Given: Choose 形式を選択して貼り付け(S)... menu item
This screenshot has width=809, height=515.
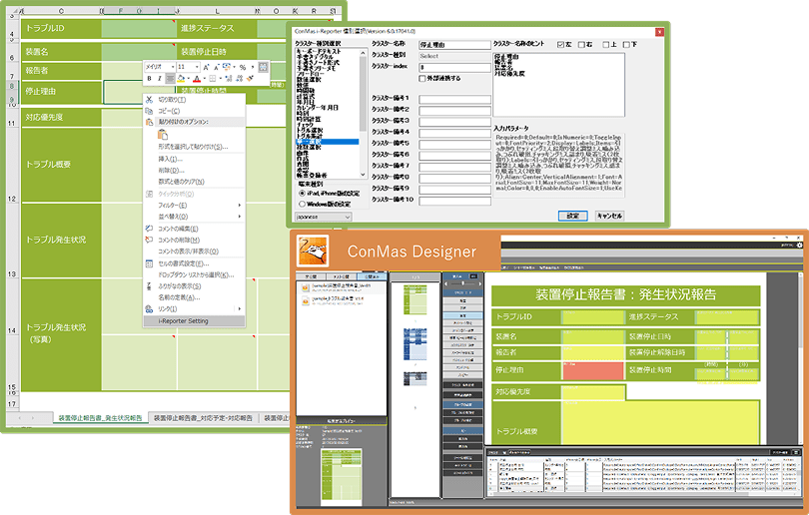Looking at the screenshot, I should tap(193, 147).
